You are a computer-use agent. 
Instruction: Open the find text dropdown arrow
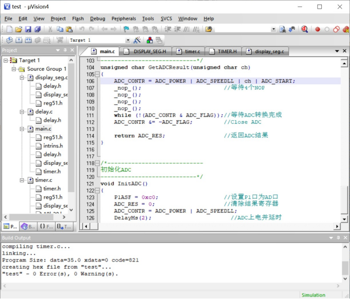(274, 29)
